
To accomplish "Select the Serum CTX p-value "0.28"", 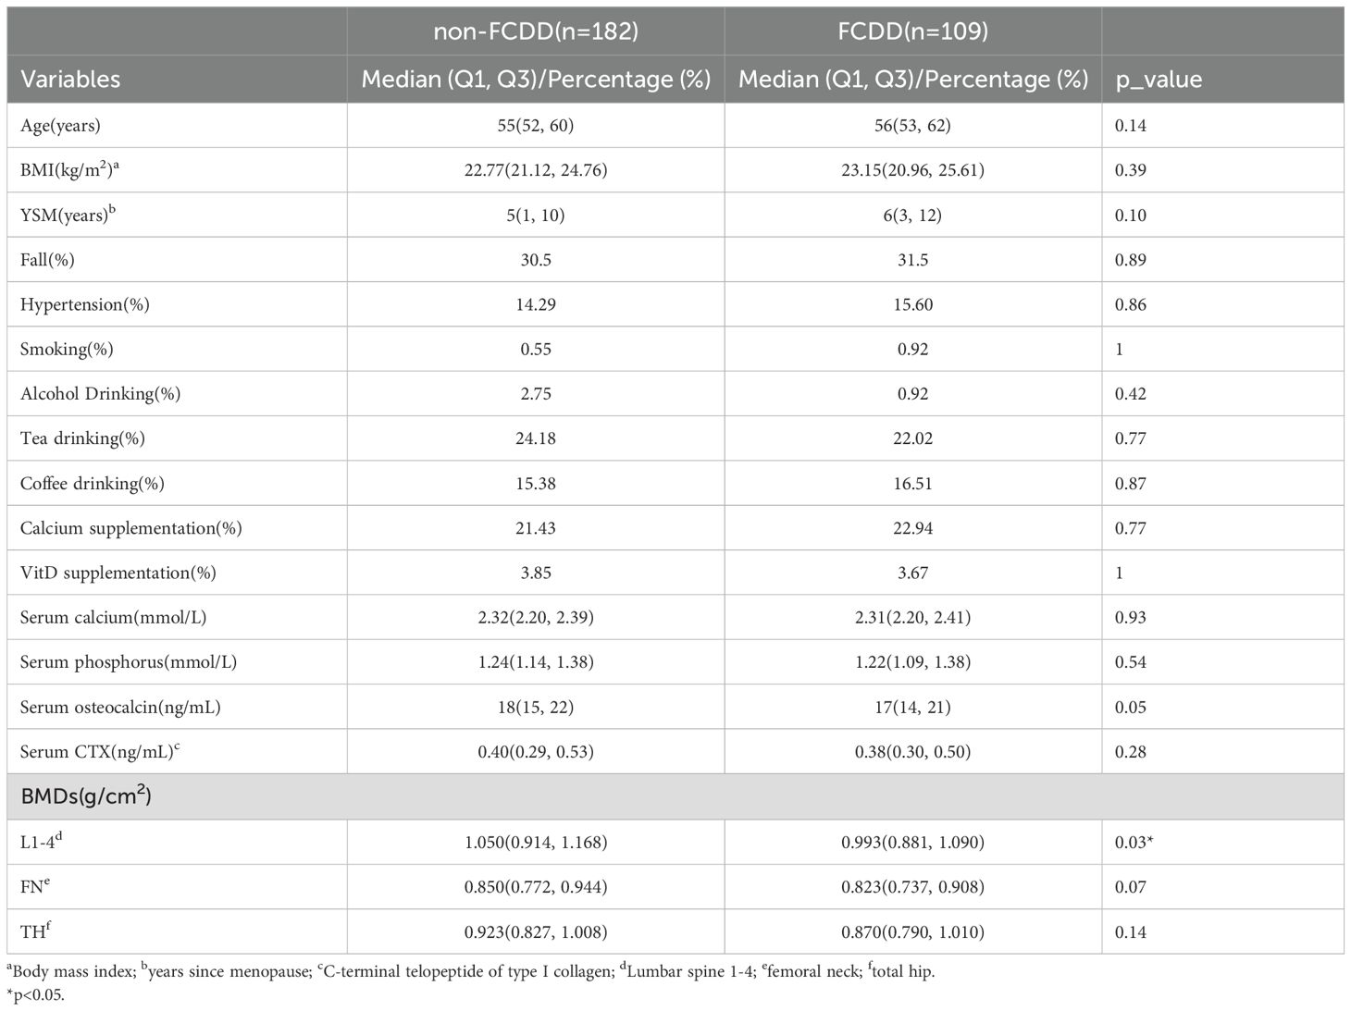I will [1131, 752].
